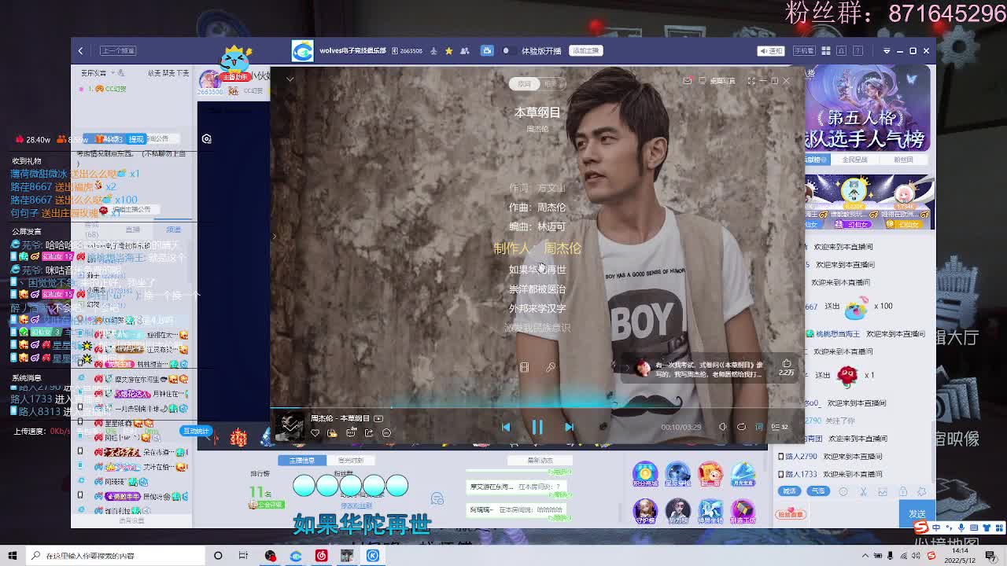Click the layout frame icon below the lyrics

[x=524, y=367]
